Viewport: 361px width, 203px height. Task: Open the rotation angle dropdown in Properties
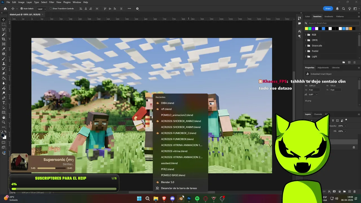316,94
